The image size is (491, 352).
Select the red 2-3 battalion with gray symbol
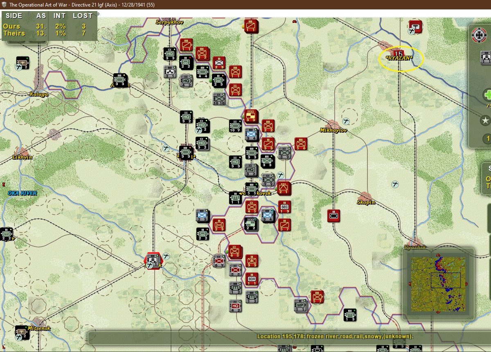[x=219, y=63]
